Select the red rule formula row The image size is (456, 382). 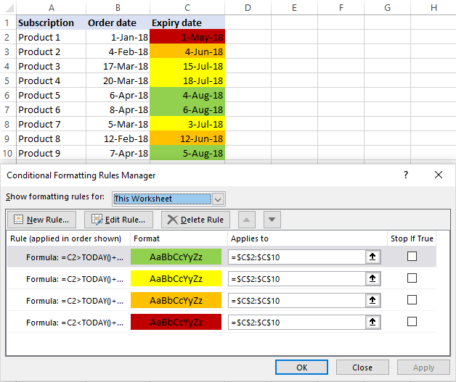click(69, 322)
